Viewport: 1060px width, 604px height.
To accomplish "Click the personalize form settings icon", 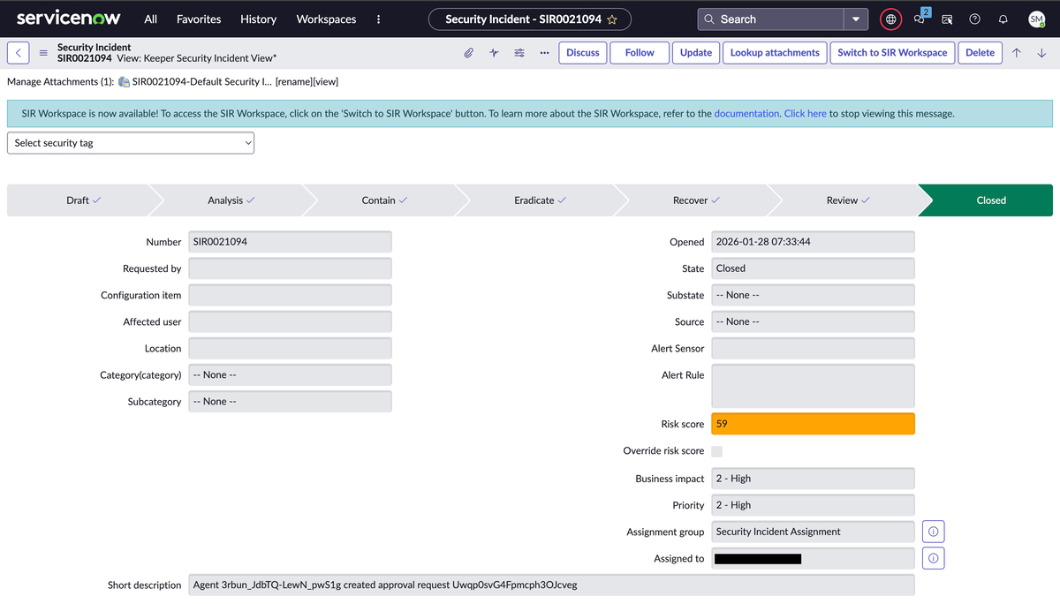I will pos(519,53).
